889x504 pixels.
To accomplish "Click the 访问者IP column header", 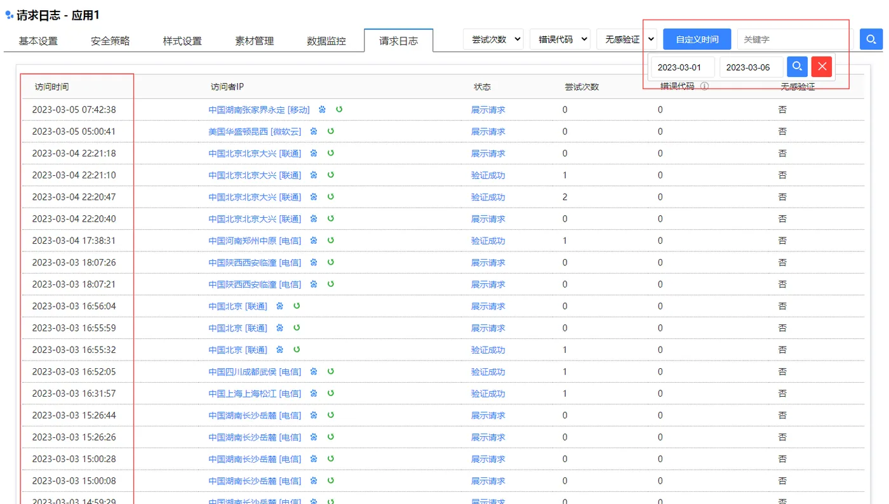I will pos(227,87).
